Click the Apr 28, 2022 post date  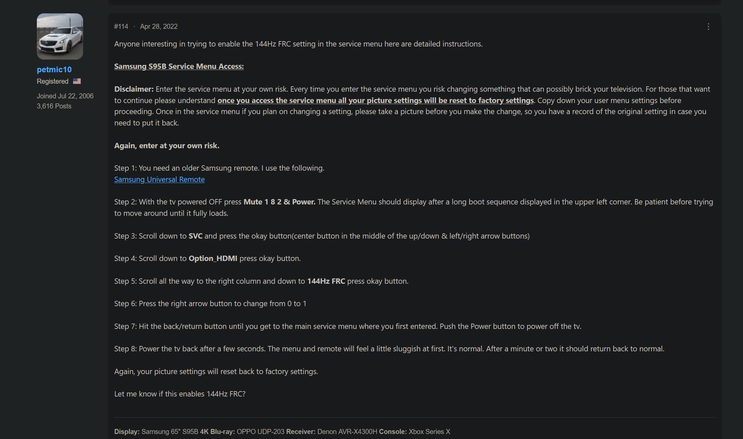coord(159,26)
